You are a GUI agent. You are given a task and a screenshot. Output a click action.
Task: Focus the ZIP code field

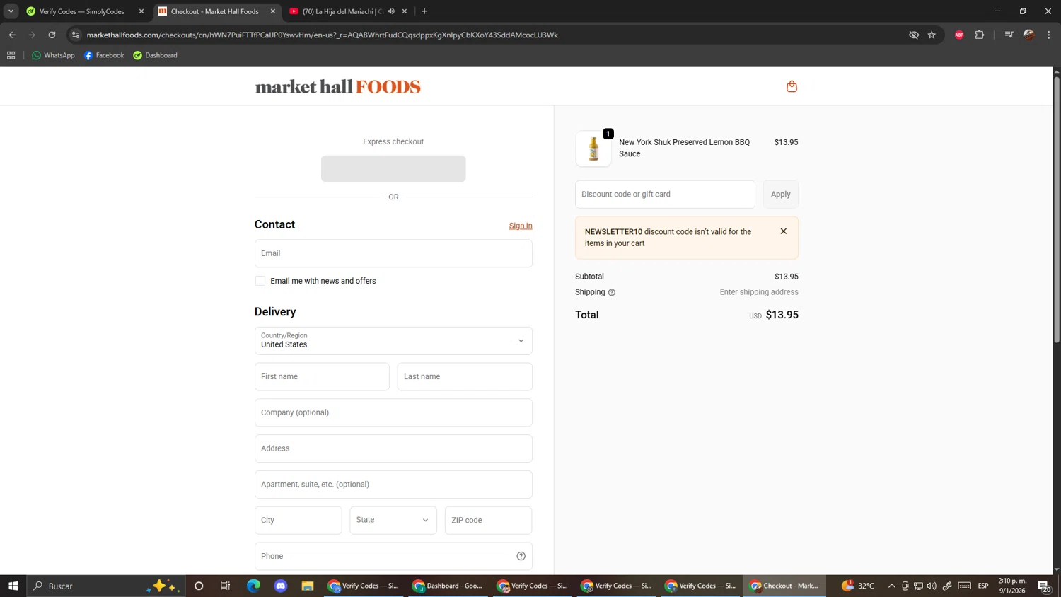coord(488,520)
